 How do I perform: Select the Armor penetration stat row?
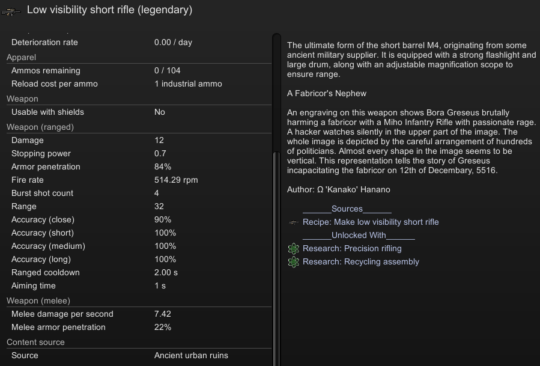click(x=139, y=167)
